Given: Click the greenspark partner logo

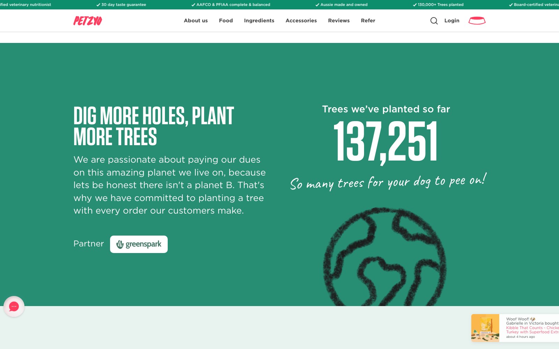Looking at the screenshot, I should 139,244.
